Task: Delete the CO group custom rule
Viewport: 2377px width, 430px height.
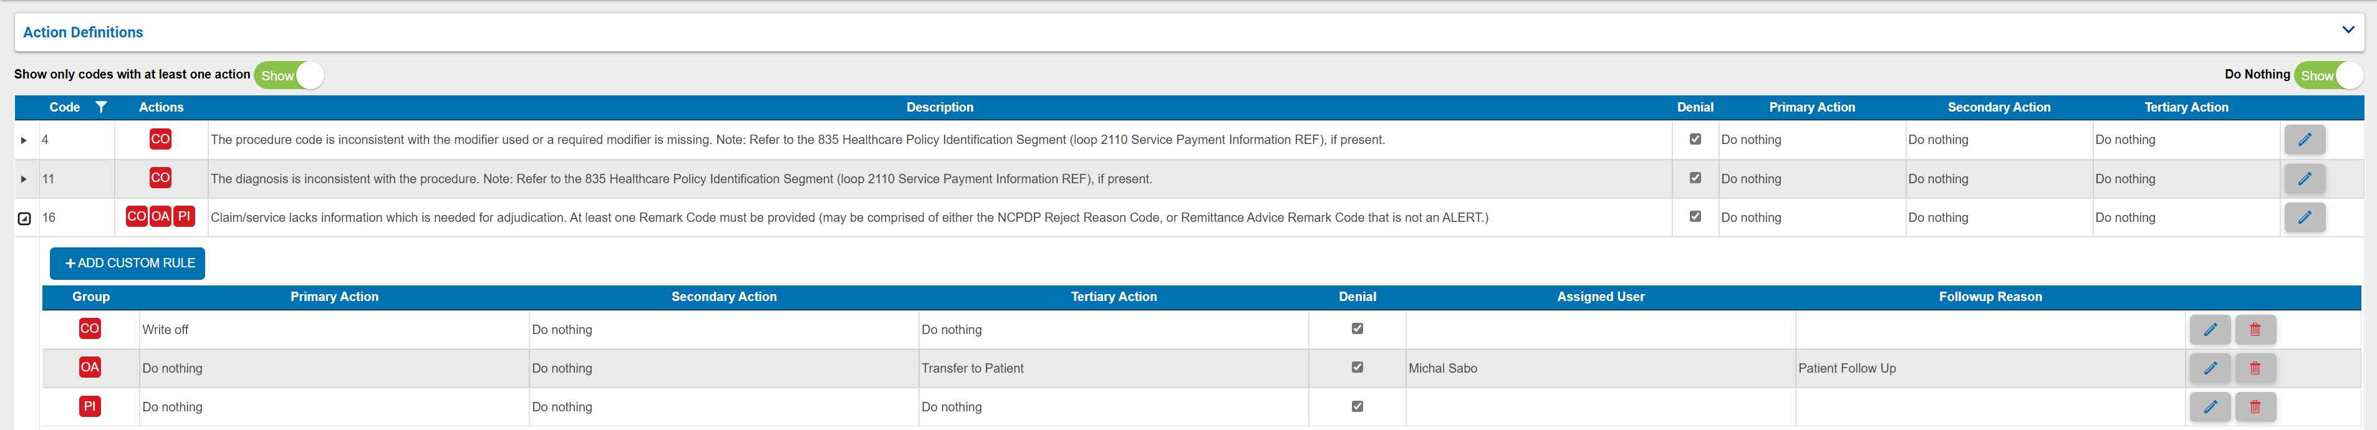Action: [2254, 330]
